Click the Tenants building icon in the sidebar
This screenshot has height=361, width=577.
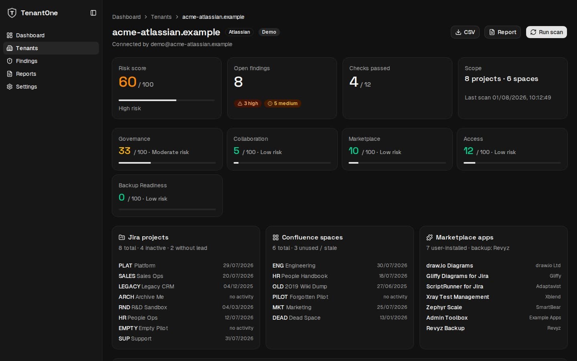click(x=10, y=48)
